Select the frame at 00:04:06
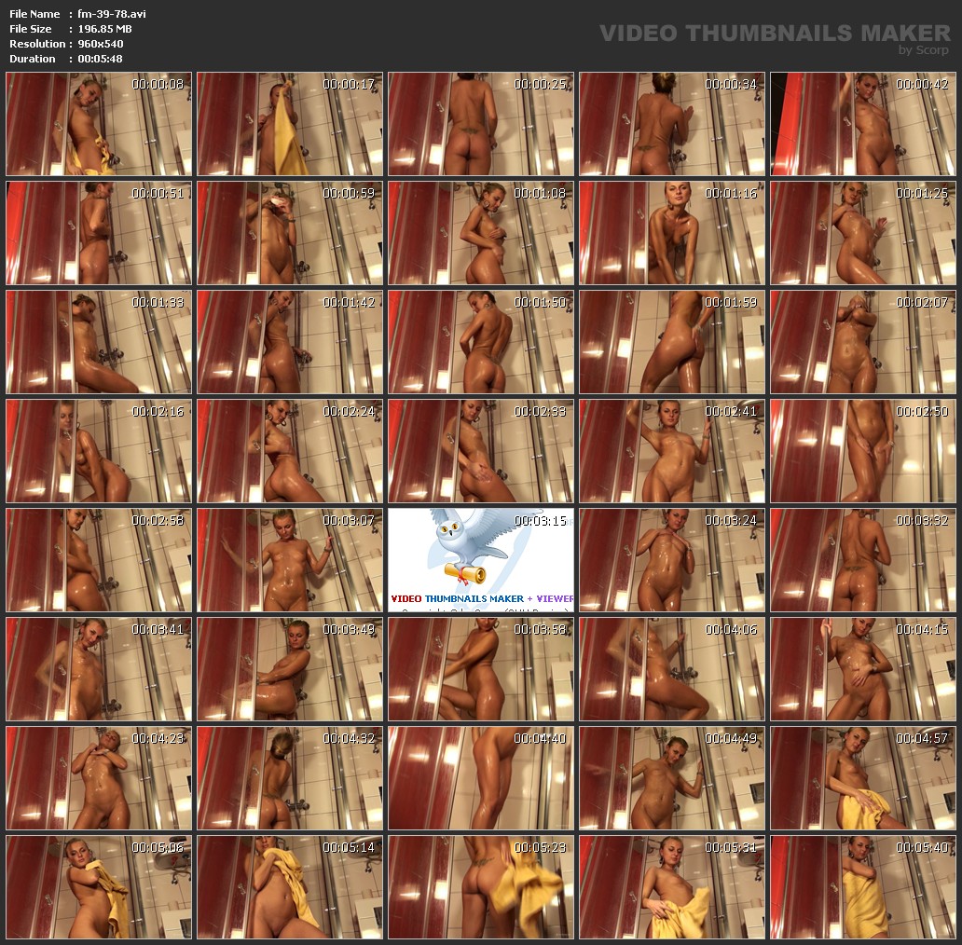 point(671,668)
